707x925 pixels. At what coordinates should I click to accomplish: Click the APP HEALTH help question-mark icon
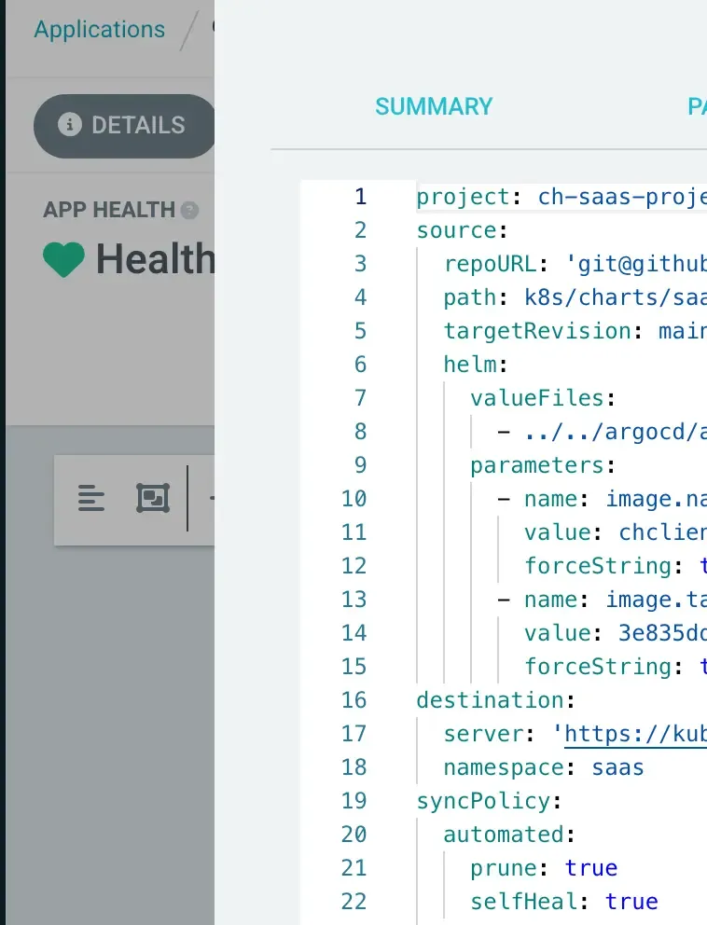click(x=189, y=210)
